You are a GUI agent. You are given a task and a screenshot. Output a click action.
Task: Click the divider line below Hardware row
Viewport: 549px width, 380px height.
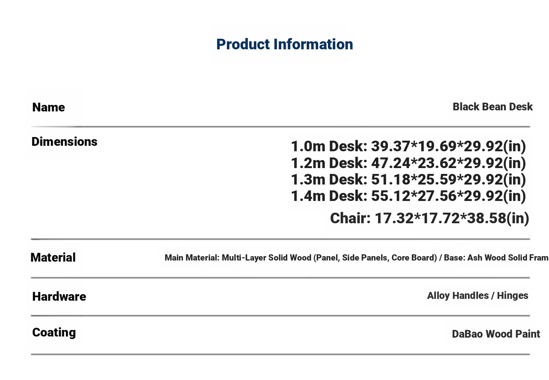pos(280,316)
